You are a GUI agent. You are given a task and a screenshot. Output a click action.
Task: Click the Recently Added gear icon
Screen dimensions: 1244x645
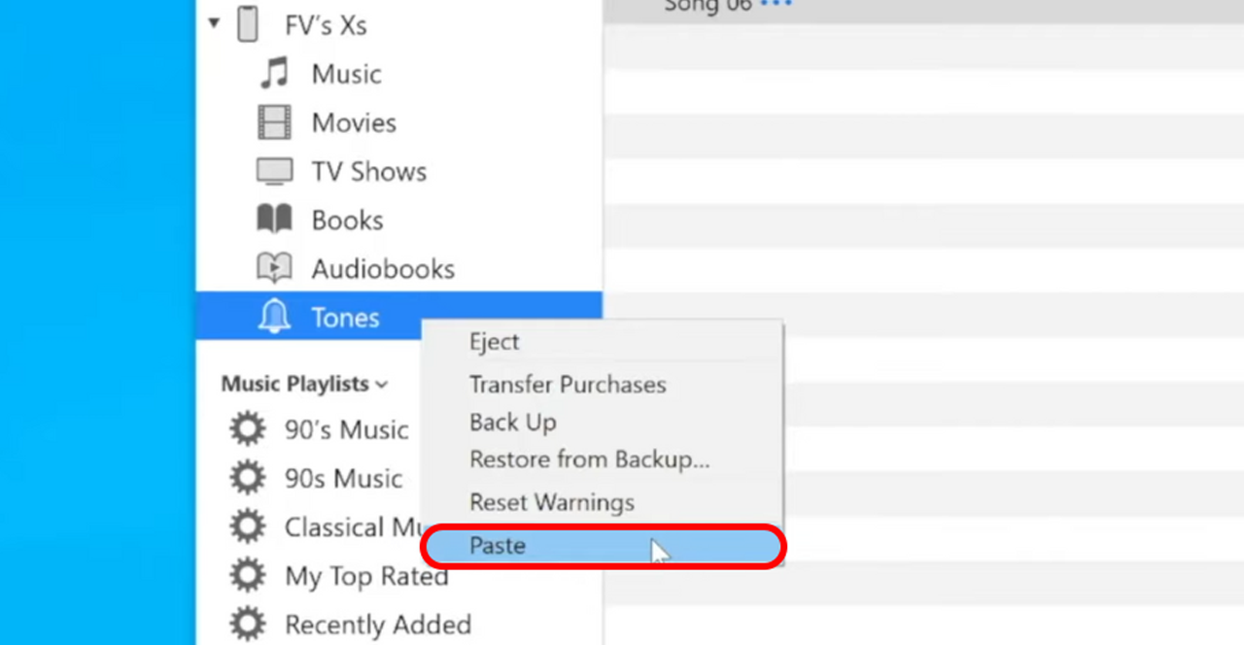(248, 624)
